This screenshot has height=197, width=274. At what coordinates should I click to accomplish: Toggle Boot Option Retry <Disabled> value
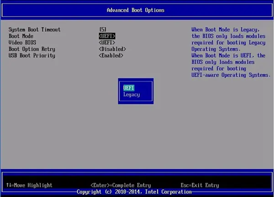click(x=112, y=49)
